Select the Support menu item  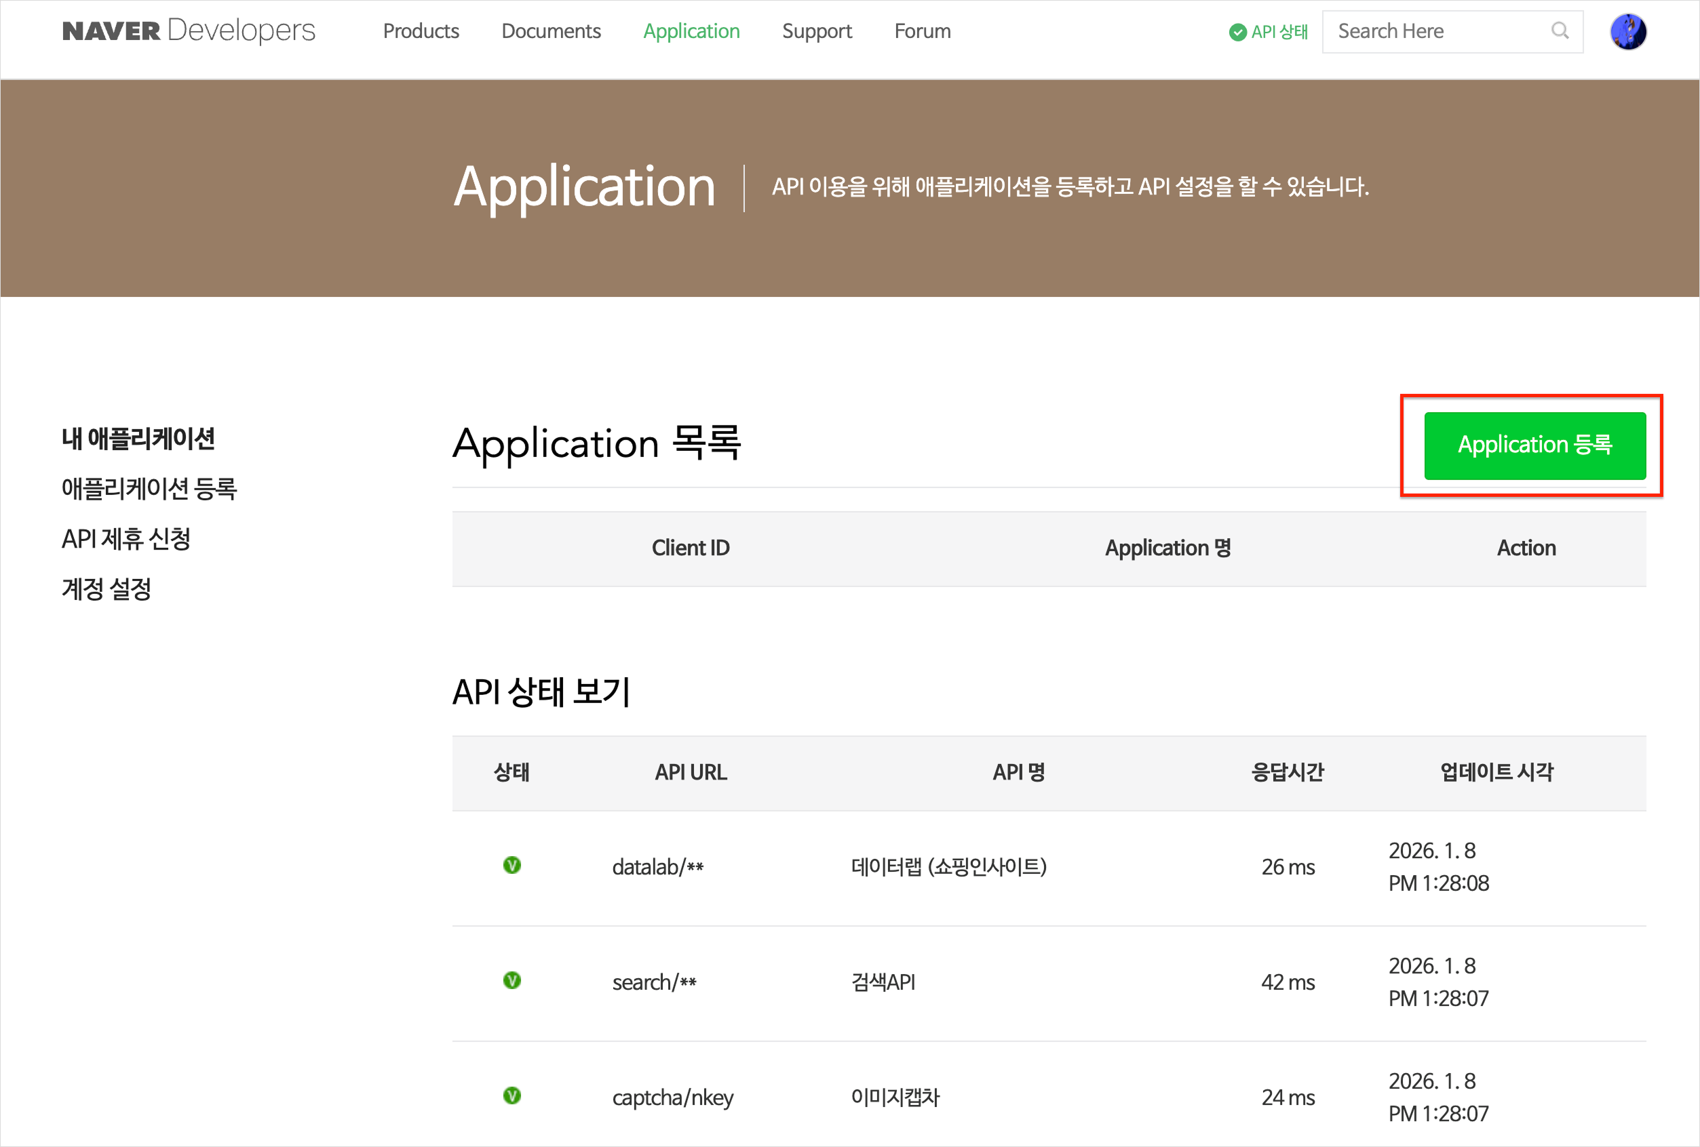817,31
